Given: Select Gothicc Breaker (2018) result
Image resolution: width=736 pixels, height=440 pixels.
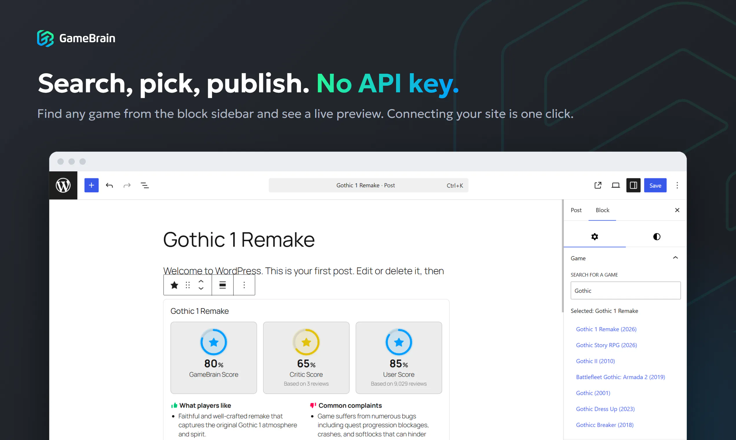Looking at the screenshot, I should [605, 425].
